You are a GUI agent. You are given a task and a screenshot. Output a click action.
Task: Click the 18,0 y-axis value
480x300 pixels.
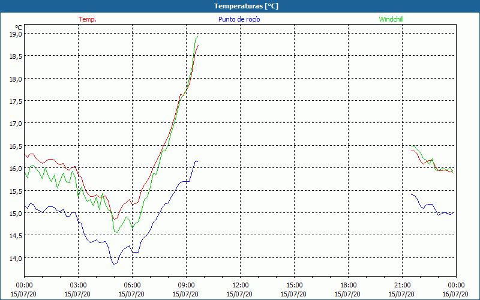point(16,79)
